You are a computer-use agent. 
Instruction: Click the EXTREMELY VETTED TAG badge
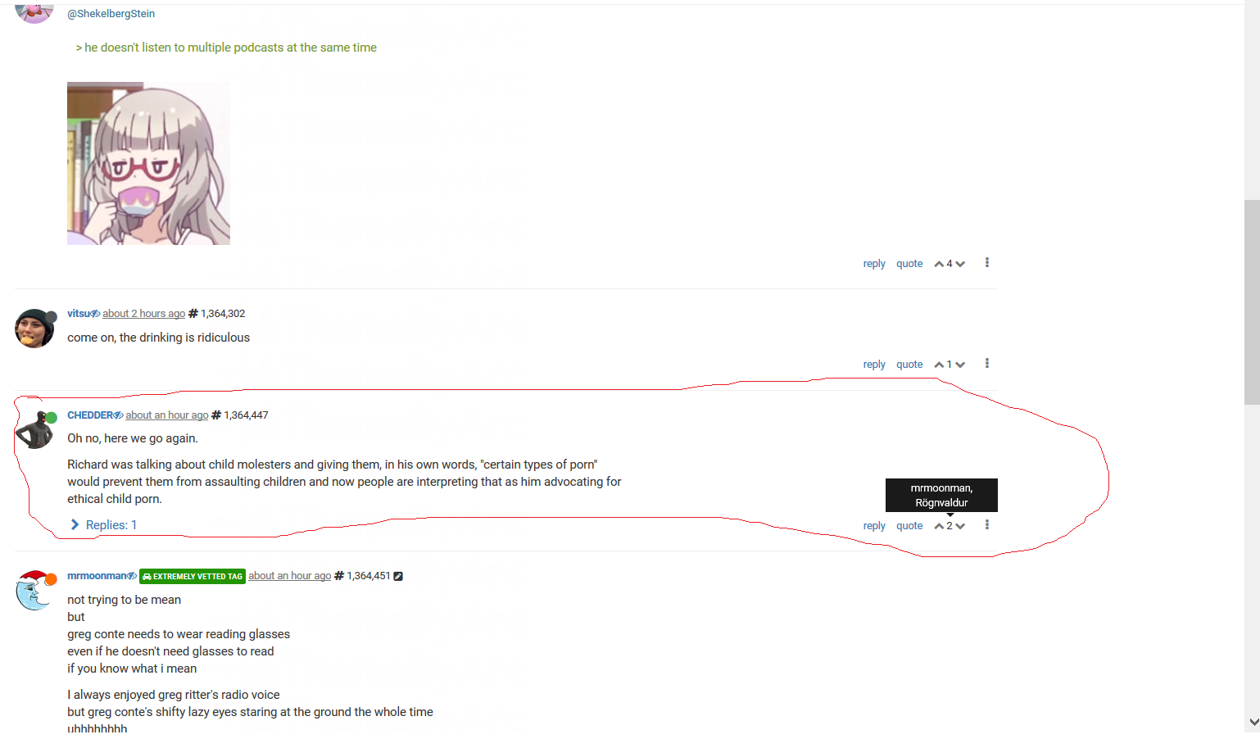pyautogui.click(x=193, y=577)
